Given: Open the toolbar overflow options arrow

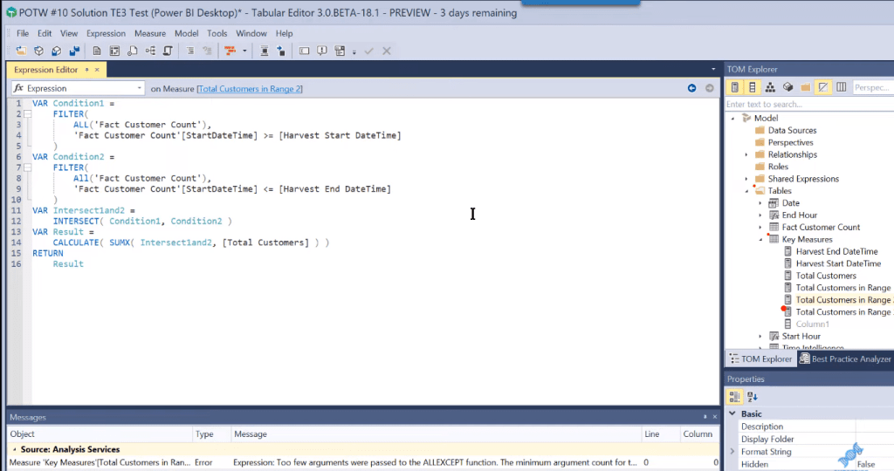Looking at the screenshot, I should pos(354,51).
